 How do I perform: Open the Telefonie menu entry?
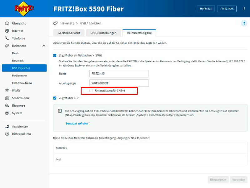tap(18, 38)
